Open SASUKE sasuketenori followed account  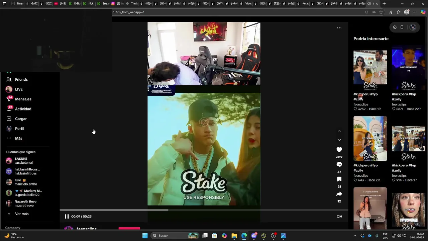tap(23, 161)
